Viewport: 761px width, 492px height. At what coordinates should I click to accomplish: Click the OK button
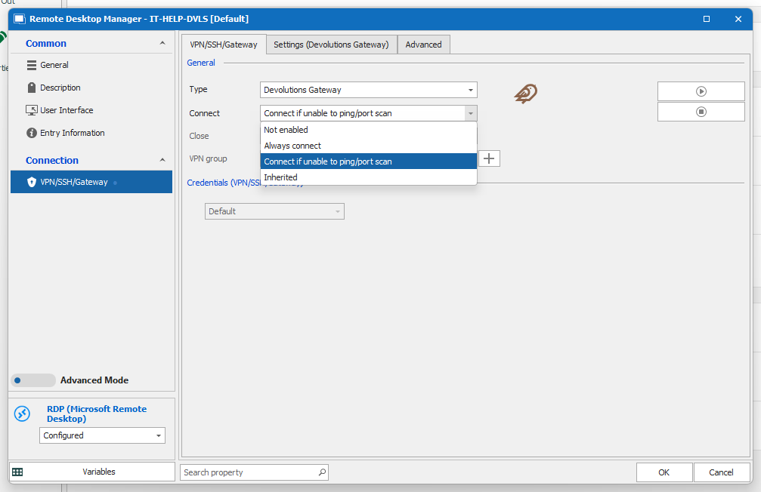(x=664, y=472)
